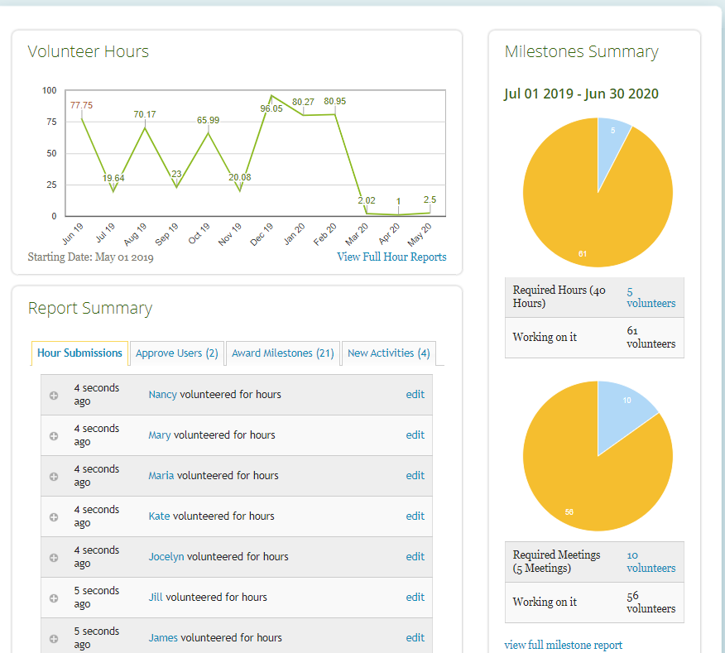Open View Full Hour Reports link
This screenshot has height=653, width=725.
[391, 257]
